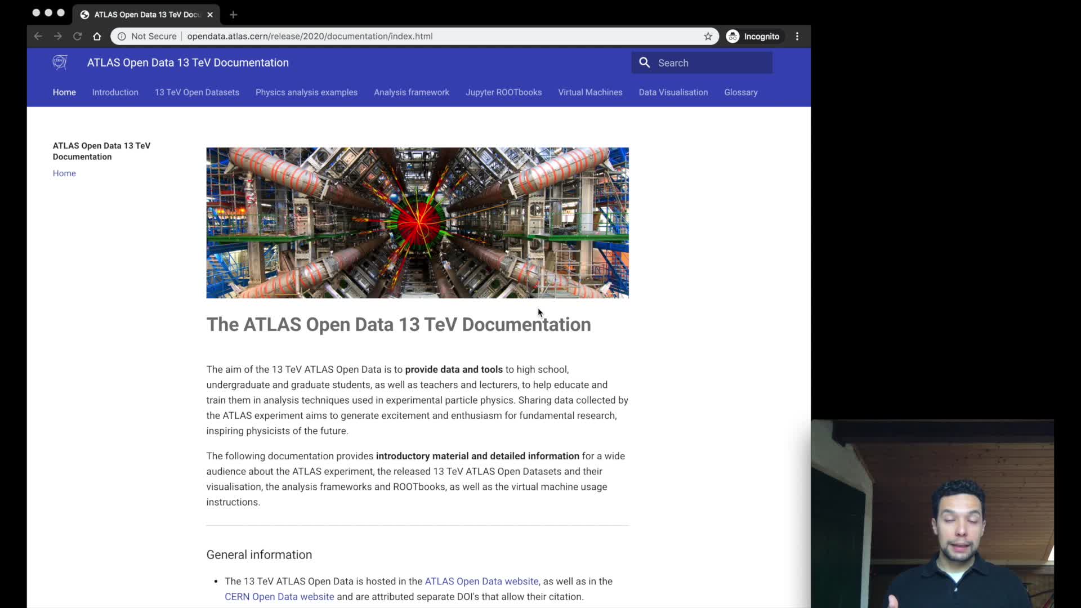Open the site information Not Secure indicator
This screenshot has width=1081, height=608.
point(146,36)
